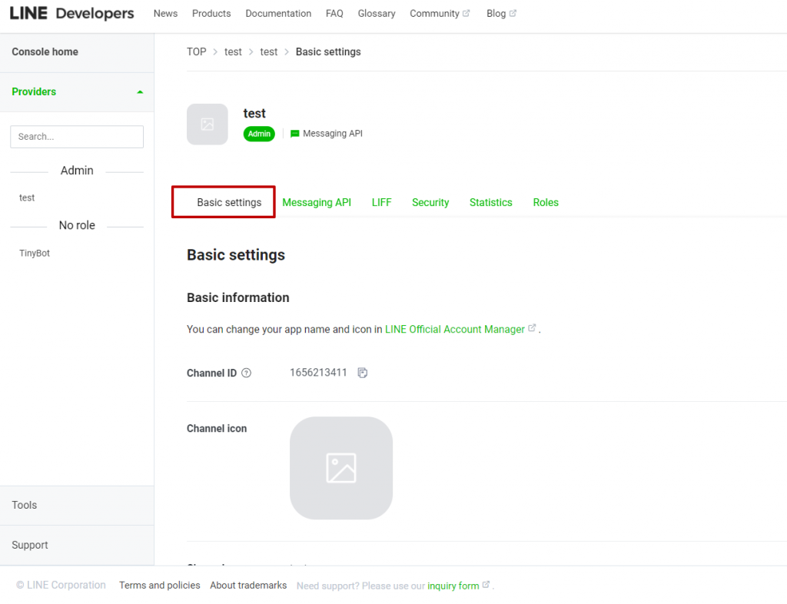Open LINE Official Account Manager link

[x=455, y=329]
